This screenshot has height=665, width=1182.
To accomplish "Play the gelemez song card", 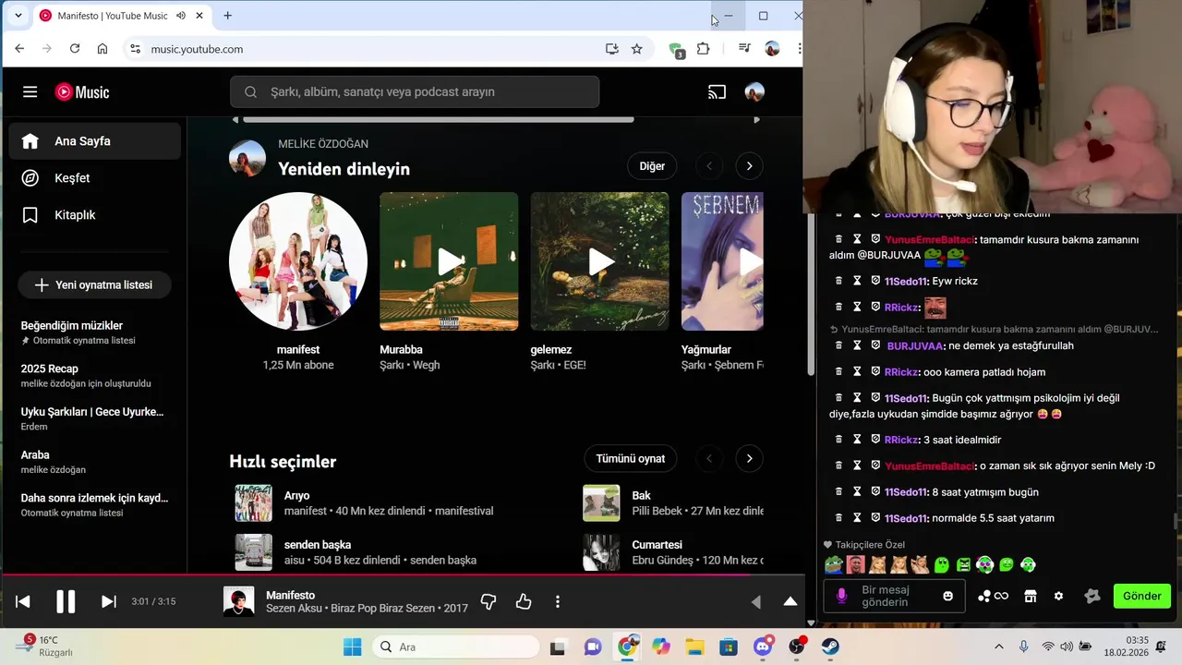I will 599,261.
